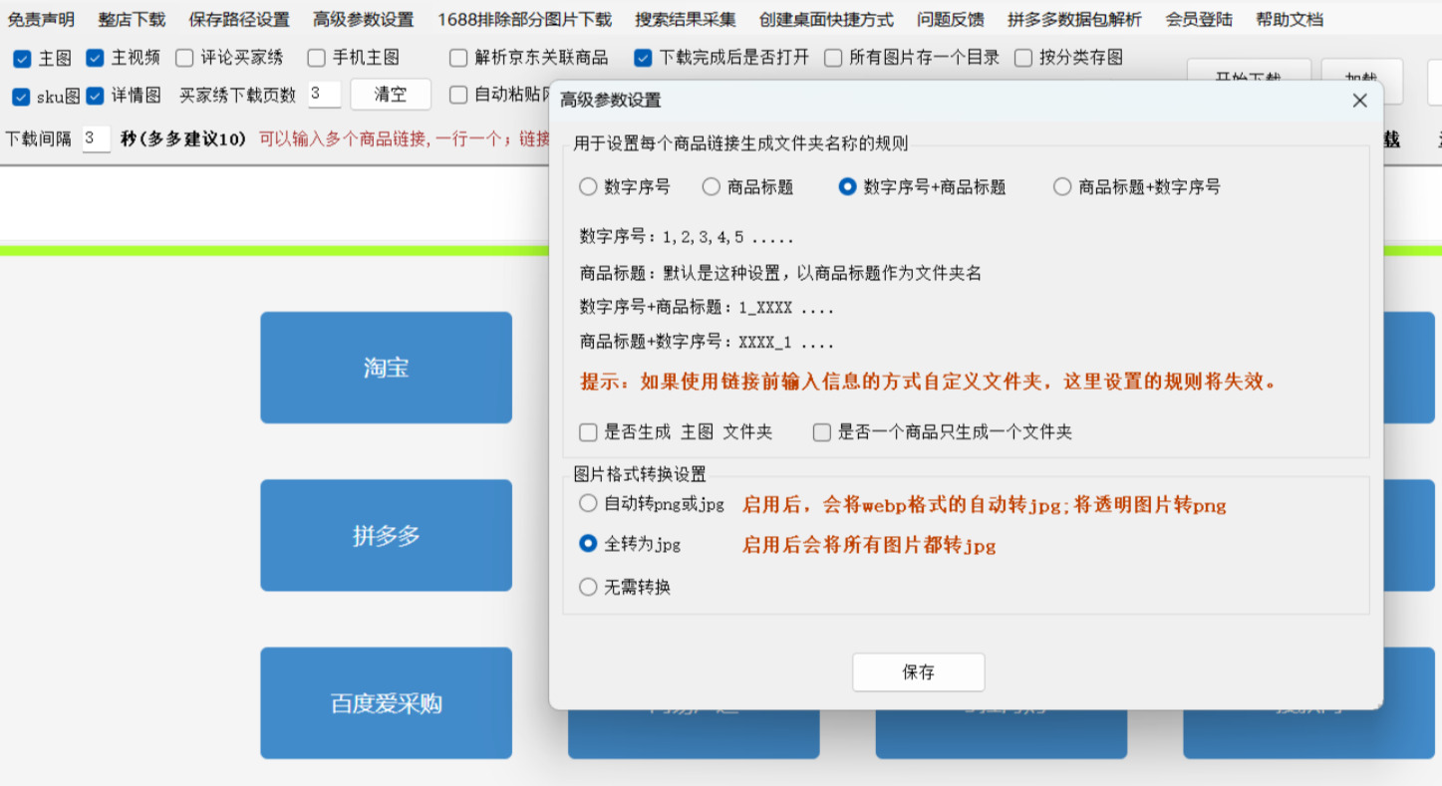Click the text 数字序号：1,2,3,4,5
Screen dimensions: 1442x786
click(686, 237)
